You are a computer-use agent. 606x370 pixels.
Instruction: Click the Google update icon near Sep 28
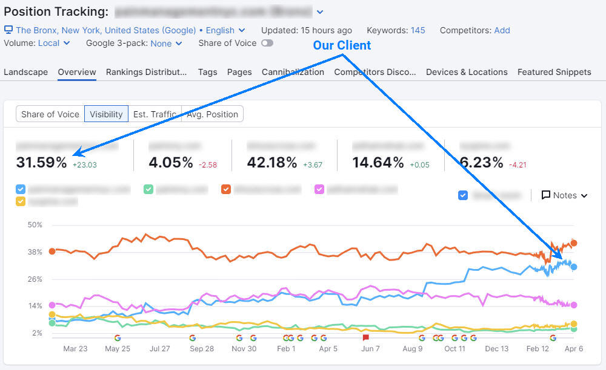192,337
